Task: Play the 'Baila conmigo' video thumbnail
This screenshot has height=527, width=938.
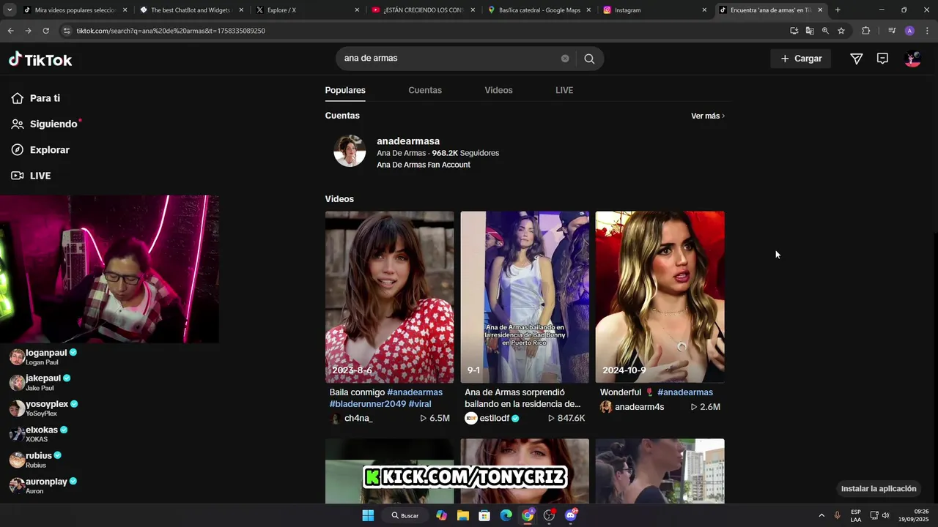Action: coord(389,297)
